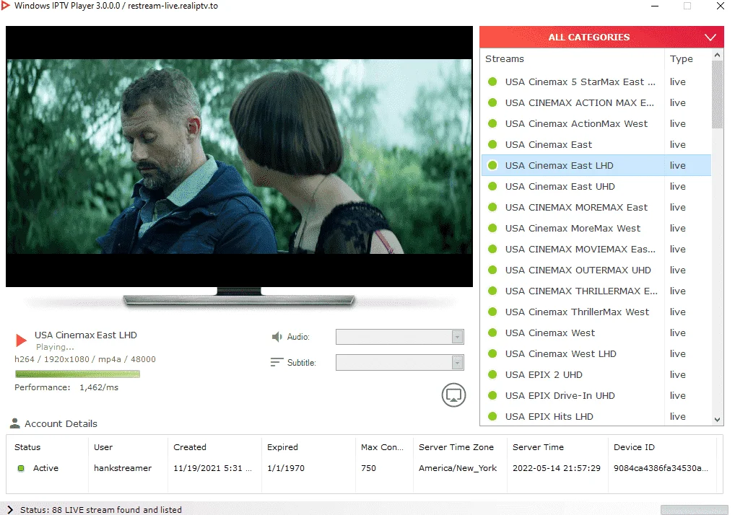Click the hankstreamer user value
Screen dimensions: 735x515
click(x=123, y=468)
